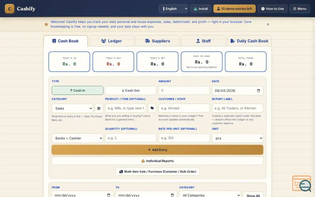This screenshot has height=197, width=315.
Task: Open the pcs unit dropdown
Action: coord(237,138)
